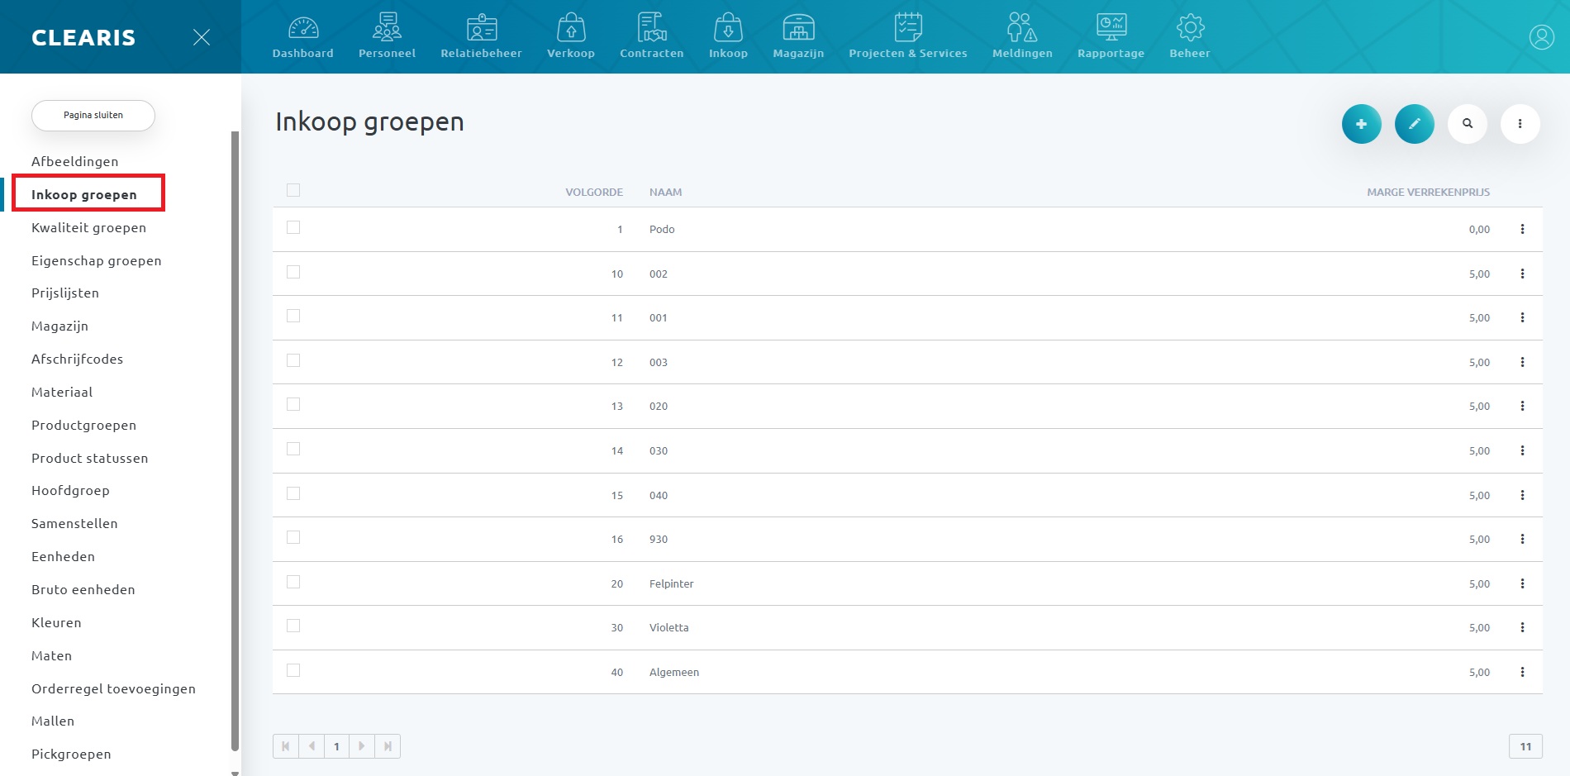Select Prijslijsten in the sidebar
Viewport: 1570px width, 776px height.
point(65,293)
